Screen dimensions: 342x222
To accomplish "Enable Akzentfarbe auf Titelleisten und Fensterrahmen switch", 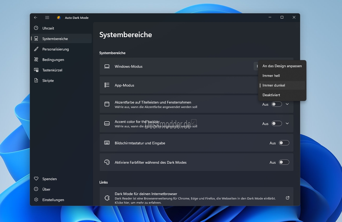I will coord(277,104).
